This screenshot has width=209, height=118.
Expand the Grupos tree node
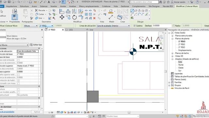[169, 85]
